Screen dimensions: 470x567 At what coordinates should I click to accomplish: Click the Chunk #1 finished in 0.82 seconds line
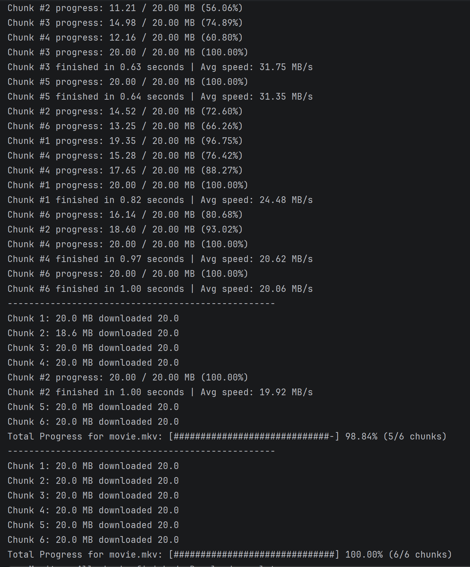tap(160, 200)
